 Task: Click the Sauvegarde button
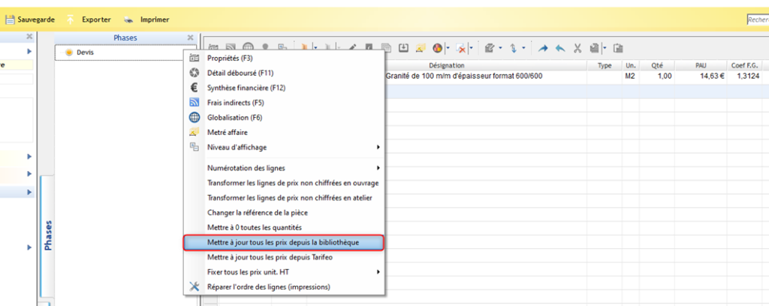click(x=31, y=19)
